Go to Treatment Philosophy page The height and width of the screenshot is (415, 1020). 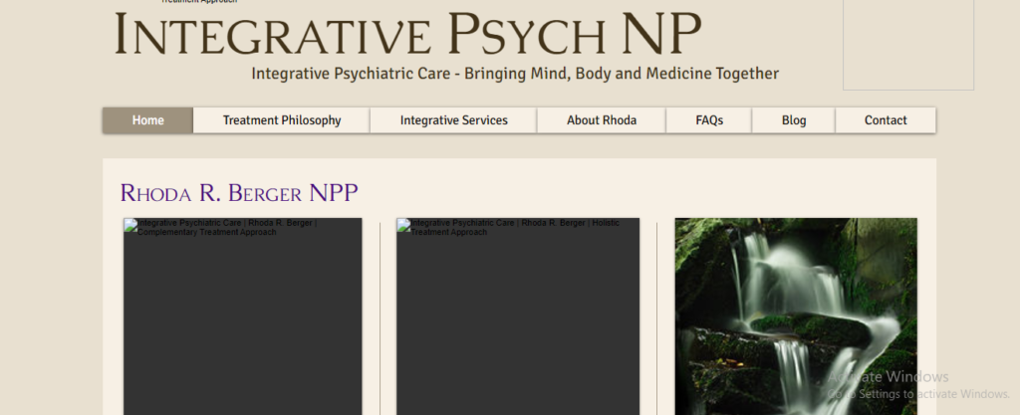coord(282,120)
